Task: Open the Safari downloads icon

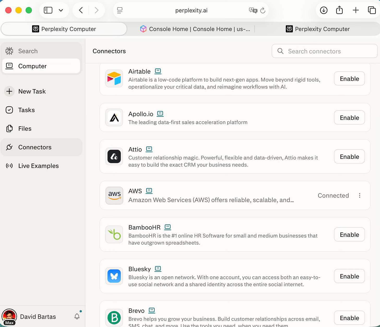Action: click(324, 10)
